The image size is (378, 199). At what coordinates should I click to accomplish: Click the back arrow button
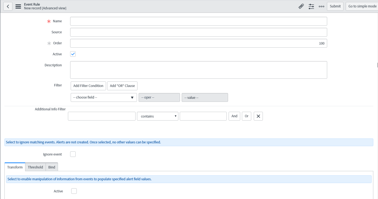click(x=8, y=6)
